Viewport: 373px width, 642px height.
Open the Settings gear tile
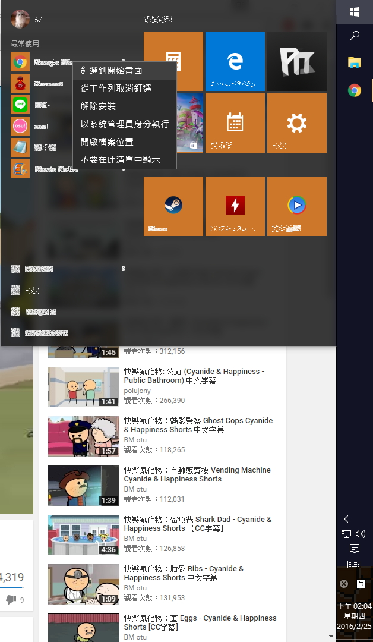coord(297,123)
